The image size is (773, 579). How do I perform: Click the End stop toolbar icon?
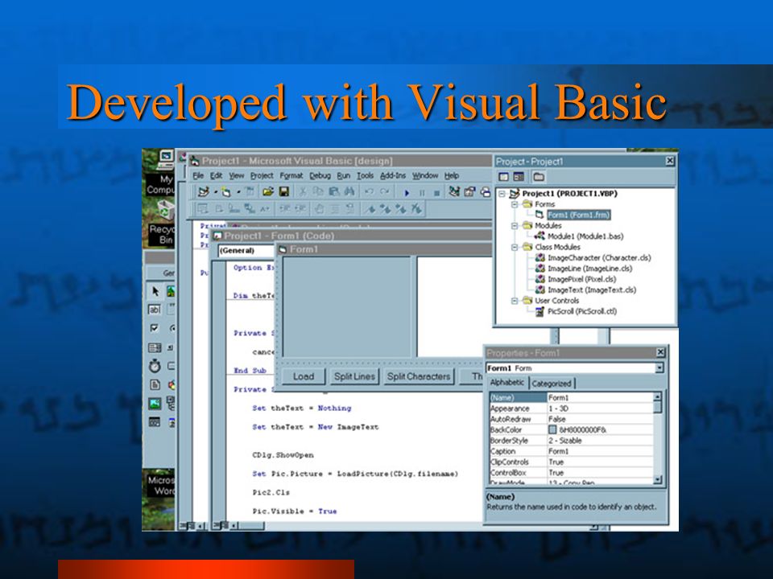[x=436, y=193]
